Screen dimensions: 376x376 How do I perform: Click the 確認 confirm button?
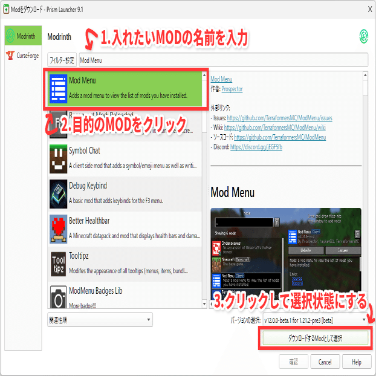click(293, 361)
